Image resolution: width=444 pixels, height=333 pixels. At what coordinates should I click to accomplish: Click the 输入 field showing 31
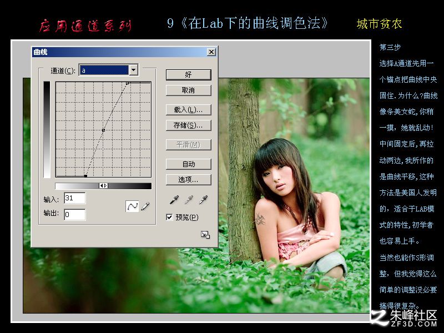pyautogui.click(x=75, y=198)
